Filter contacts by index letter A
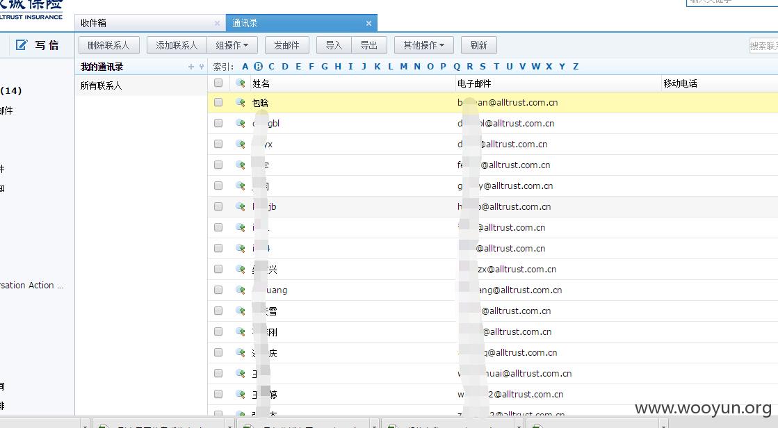778x428 pixels. [245, 67]
